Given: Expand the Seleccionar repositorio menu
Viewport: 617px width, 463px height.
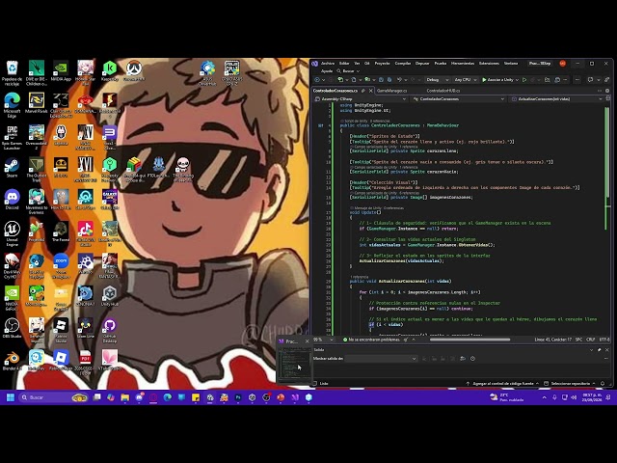Looking at the screenshot, I should pyautogui.click(x=572, y=383).
